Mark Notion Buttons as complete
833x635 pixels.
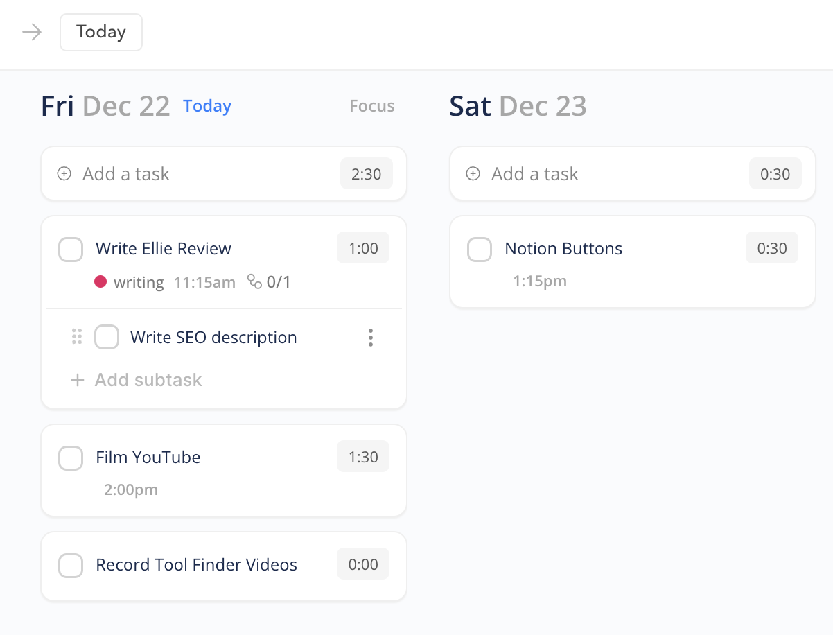[x=479, y=249]
